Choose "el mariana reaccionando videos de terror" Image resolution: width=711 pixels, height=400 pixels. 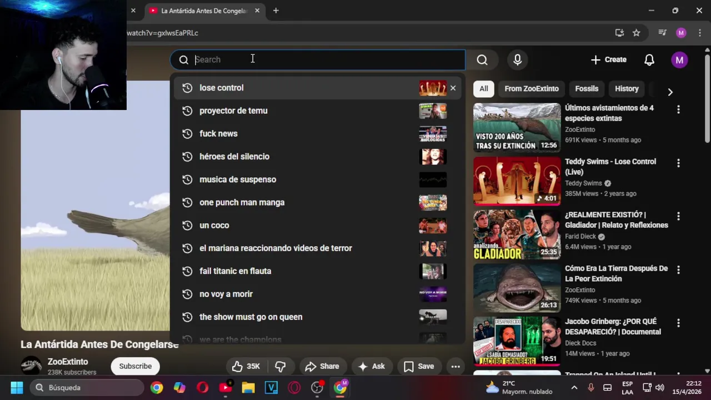317,248
